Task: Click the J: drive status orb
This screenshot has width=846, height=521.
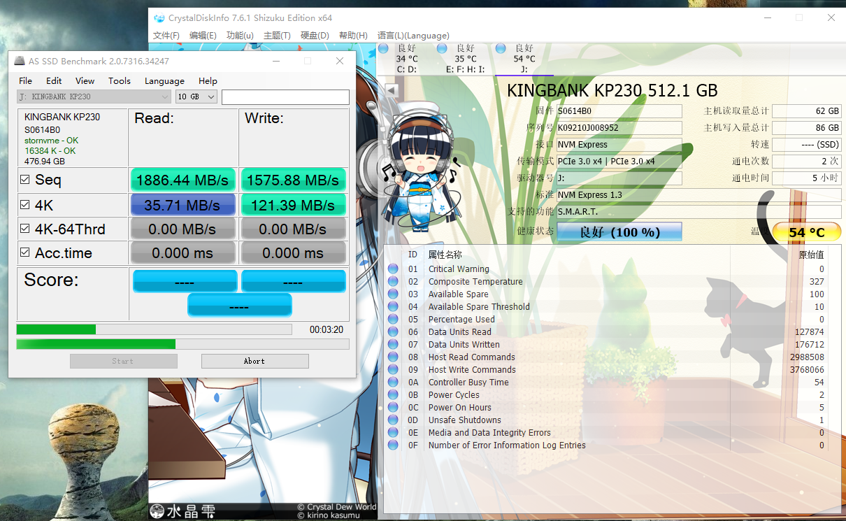Action: click(x=501, y=48)
